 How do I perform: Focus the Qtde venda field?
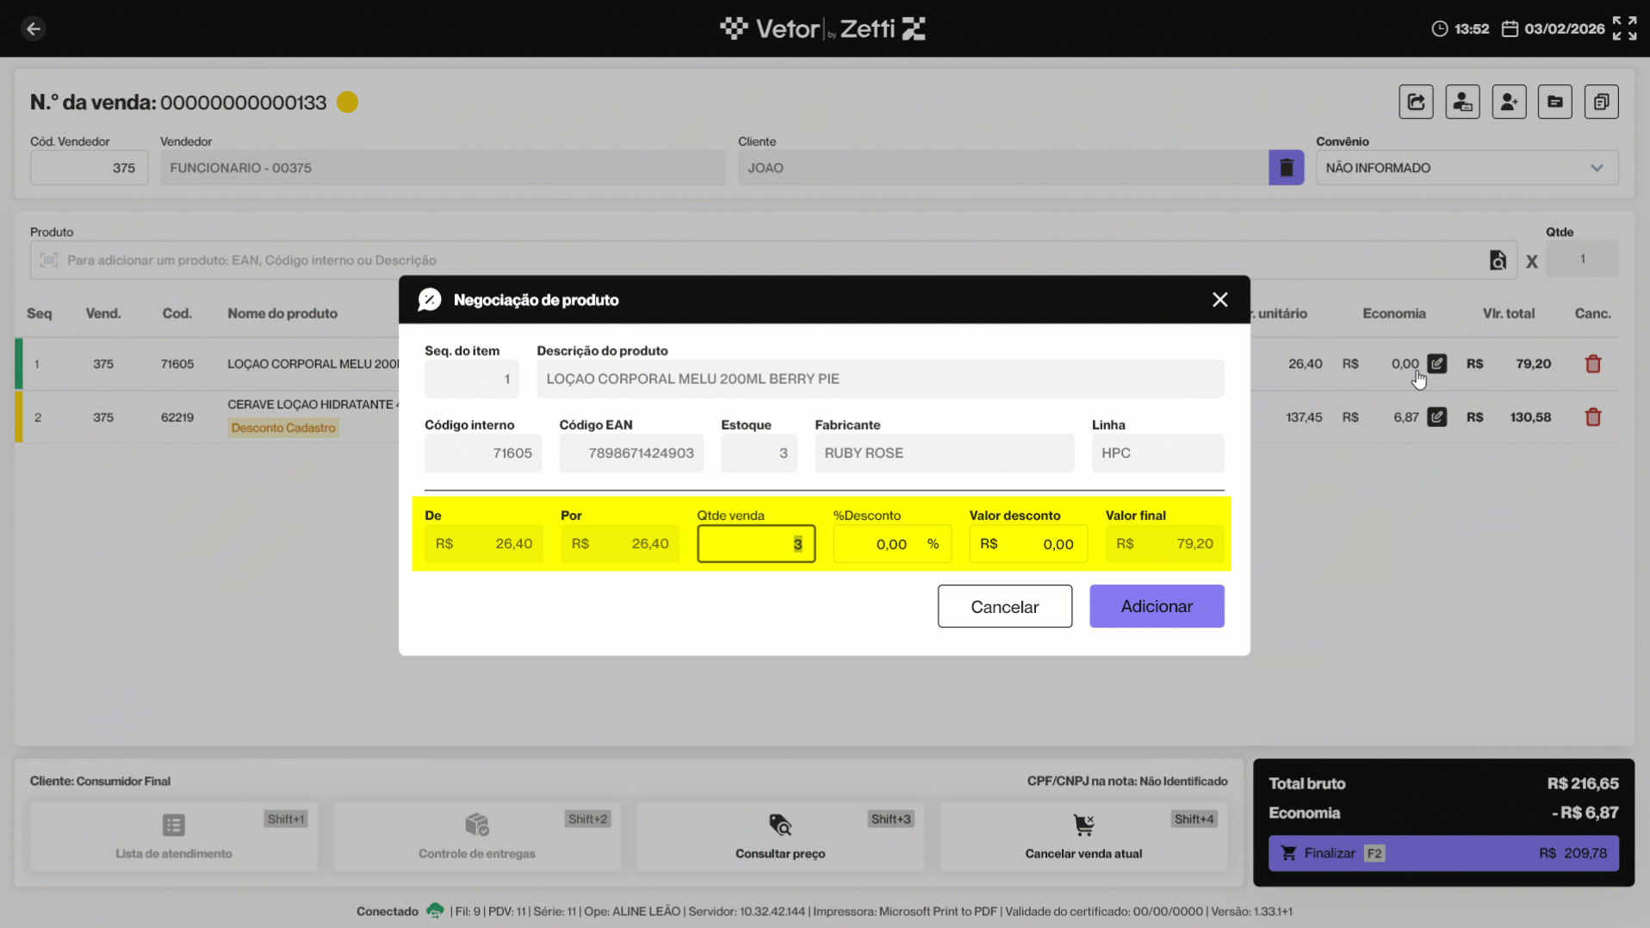point(755,544)
